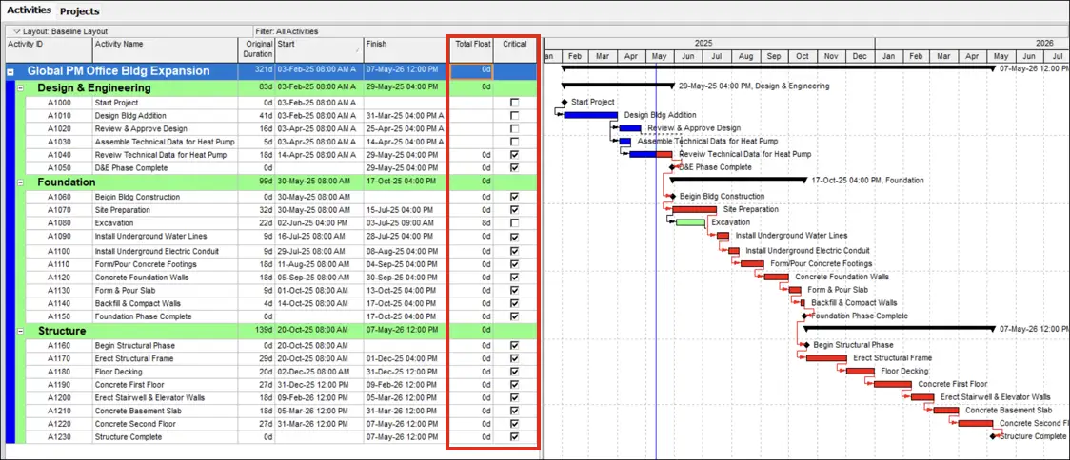Click the Finish column header
The height and width of the screenshot is (460, 1070).
(404, 49)
